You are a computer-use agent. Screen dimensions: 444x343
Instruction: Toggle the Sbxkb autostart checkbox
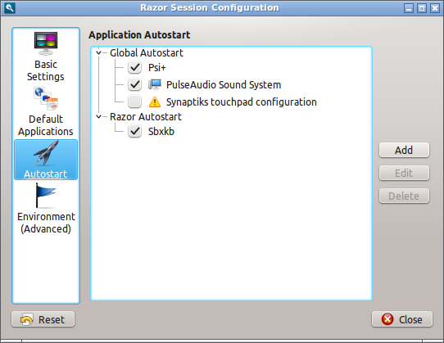click(x=135, y=131)
